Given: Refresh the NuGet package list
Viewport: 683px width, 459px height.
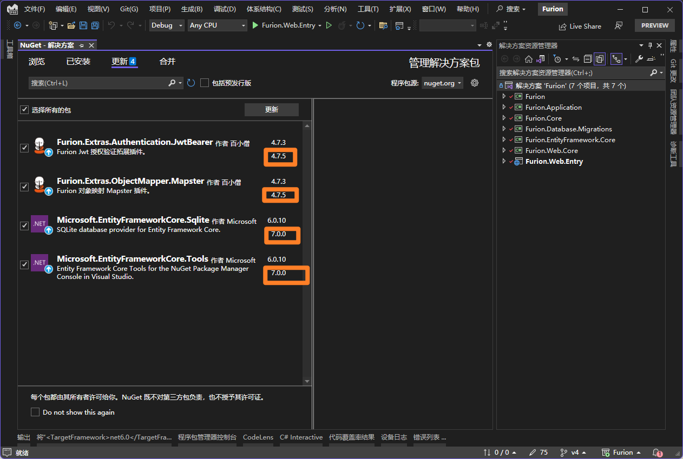Looking at the screenshot, I should coord(191,83).
